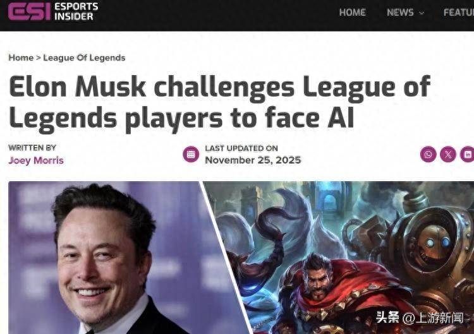Click the November 25, 2025 date
The height and width of the screenshot is (334, 474).
tap(253, 160)
